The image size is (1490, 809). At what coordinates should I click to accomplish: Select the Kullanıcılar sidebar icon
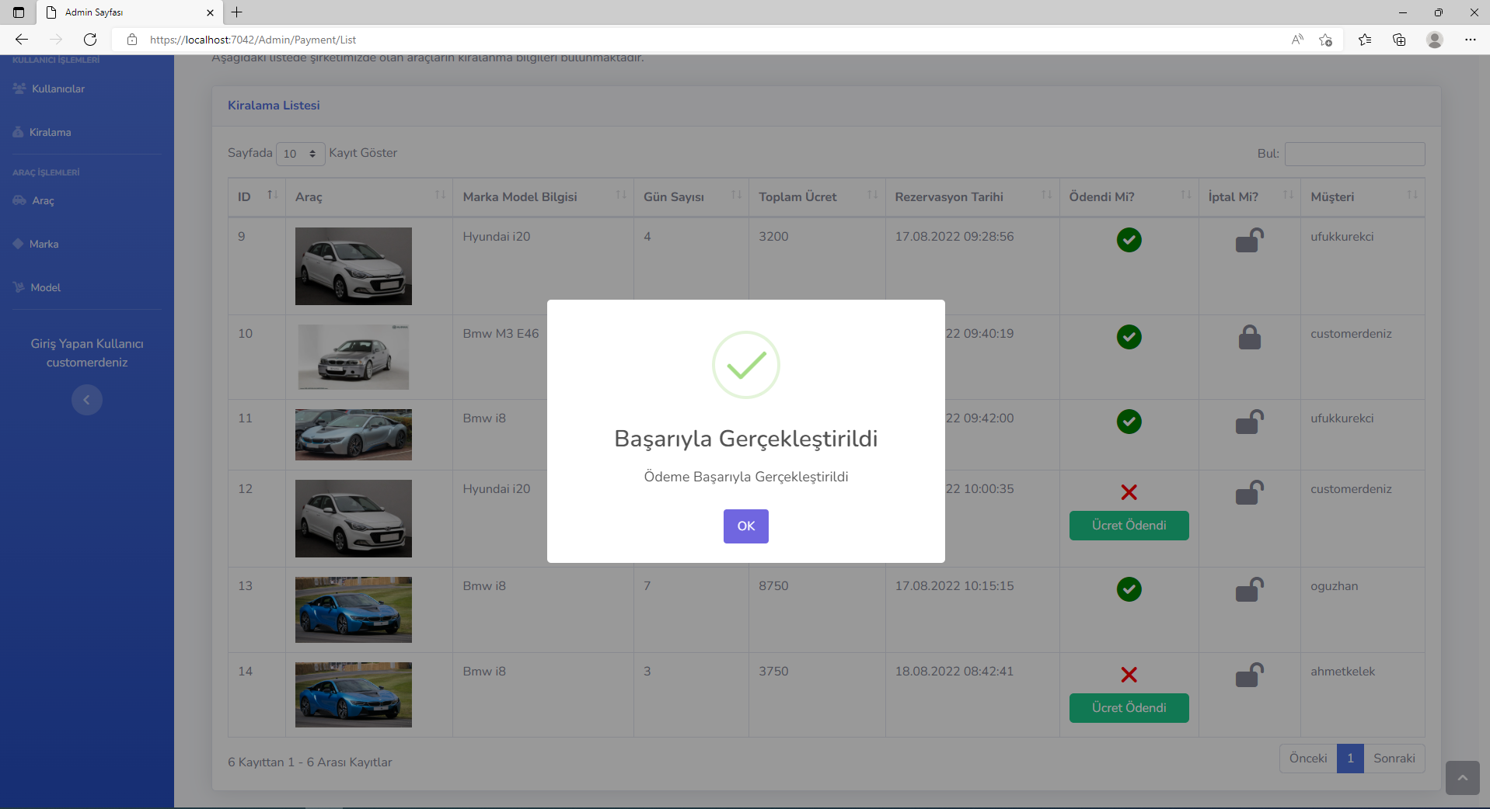20,89
